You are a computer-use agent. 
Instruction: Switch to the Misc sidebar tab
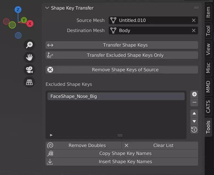click(x=208, y=68)
